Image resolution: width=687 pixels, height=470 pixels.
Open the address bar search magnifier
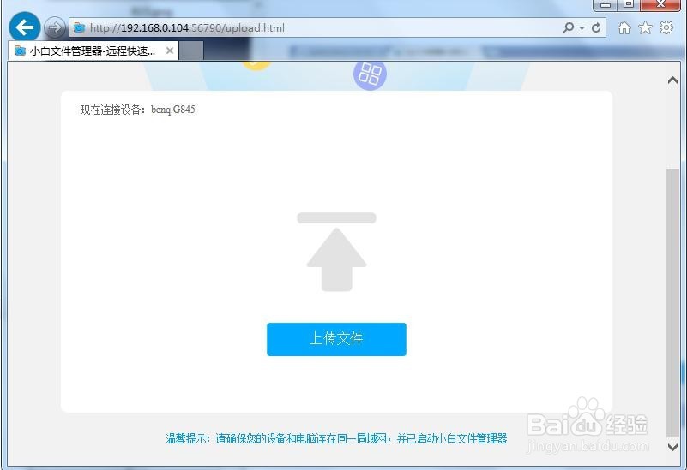(569, 28)
